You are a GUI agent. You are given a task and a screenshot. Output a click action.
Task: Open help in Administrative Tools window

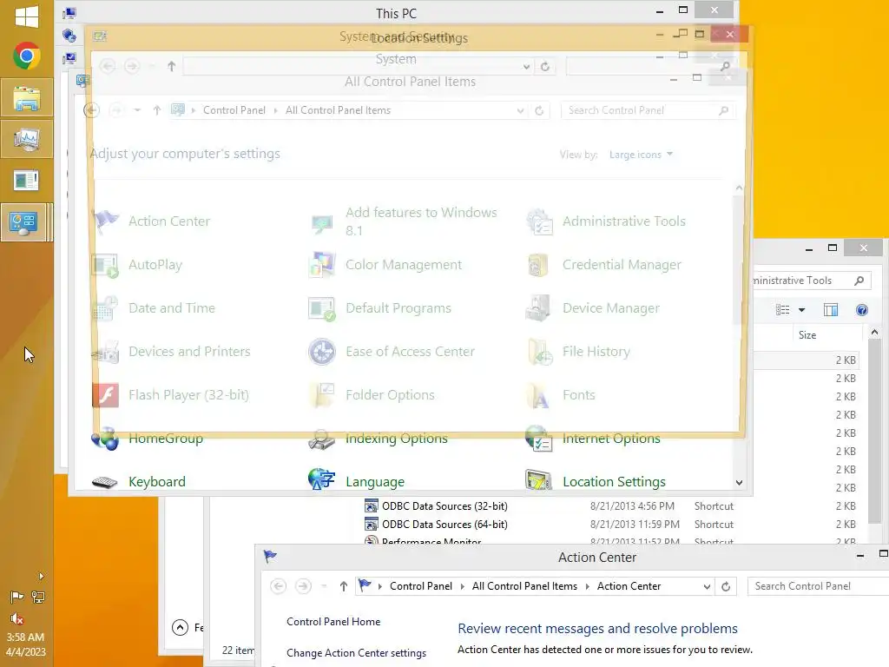(x=862, y=310)
